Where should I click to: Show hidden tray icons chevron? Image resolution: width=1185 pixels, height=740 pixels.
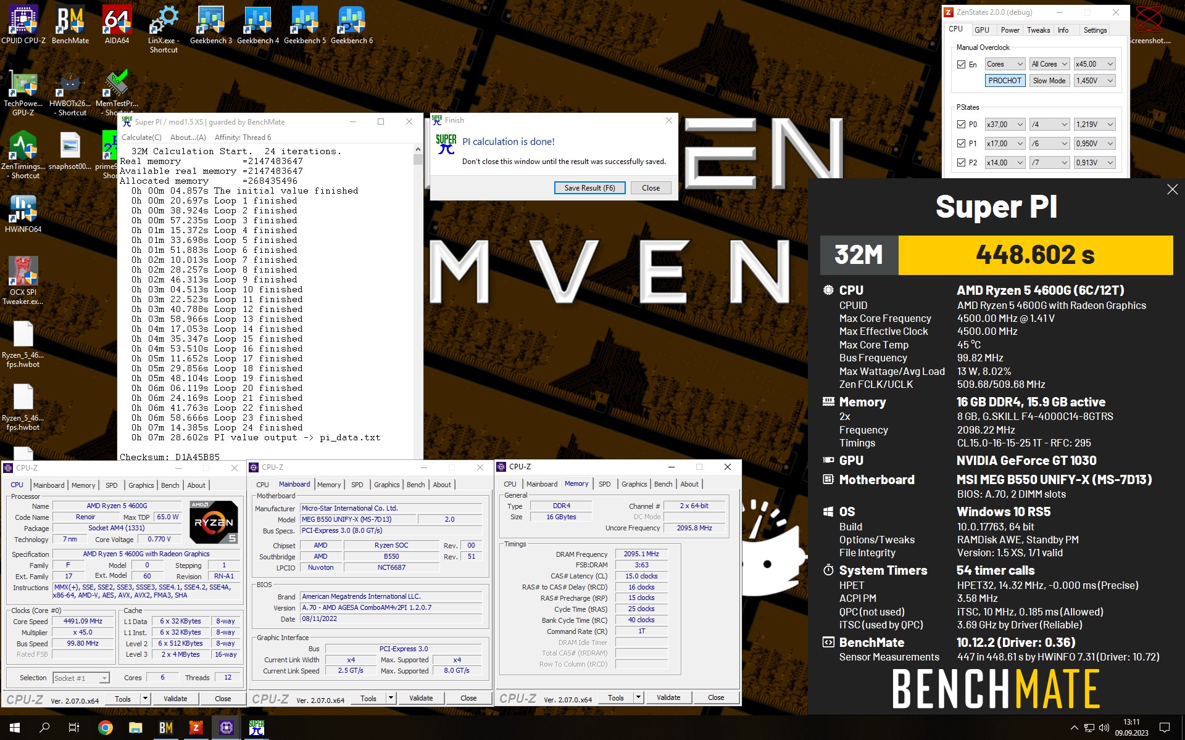1074,728
